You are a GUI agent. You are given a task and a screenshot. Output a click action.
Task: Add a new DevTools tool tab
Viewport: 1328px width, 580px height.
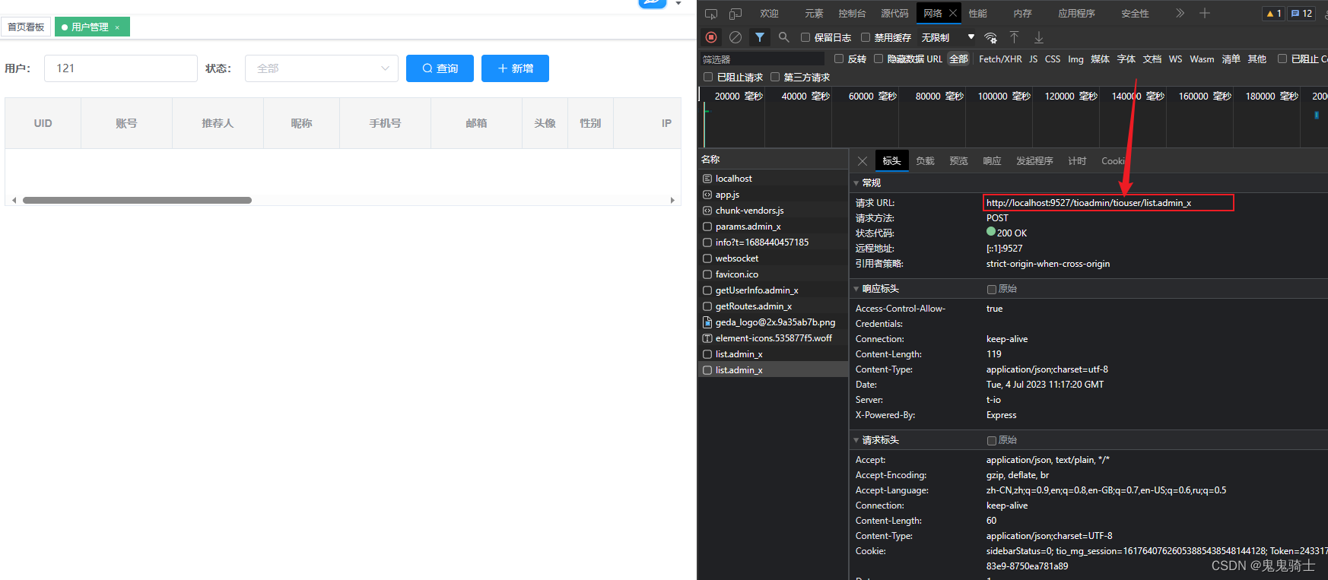coord(1205,13)
